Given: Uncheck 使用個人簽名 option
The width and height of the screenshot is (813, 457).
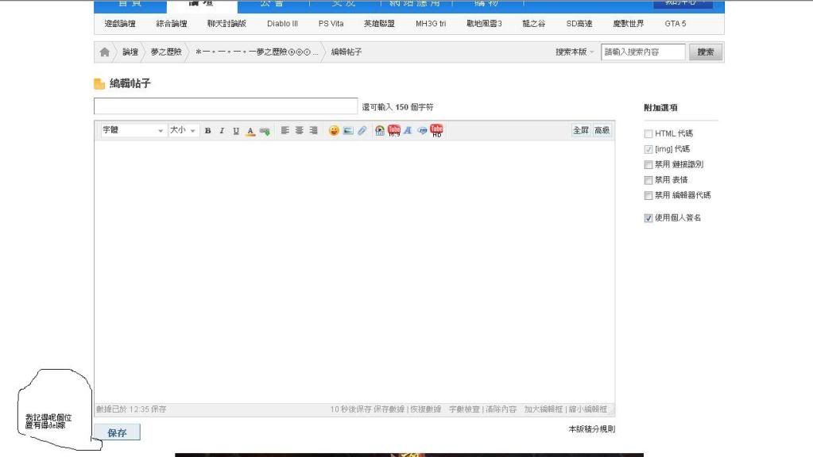Looking at the screenshot, I should click(x=648, y=218).
